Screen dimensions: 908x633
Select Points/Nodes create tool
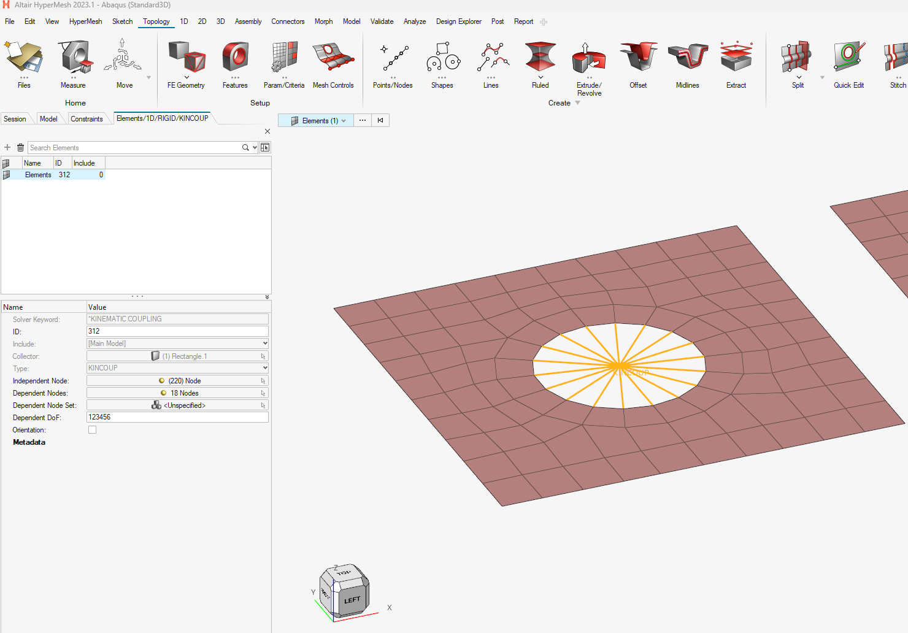pyautogui.click(x=393, y=64)
